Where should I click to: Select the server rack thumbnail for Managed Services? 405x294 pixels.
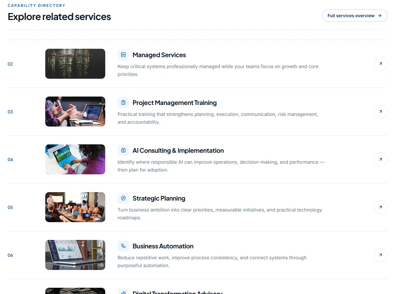[x=75, y=64]
